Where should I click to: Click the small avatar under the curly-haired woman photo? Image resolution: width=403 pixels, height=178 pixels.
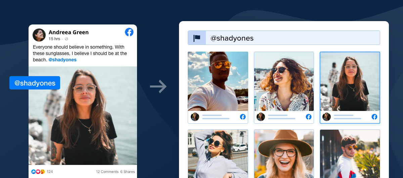[x=261, y=117]
